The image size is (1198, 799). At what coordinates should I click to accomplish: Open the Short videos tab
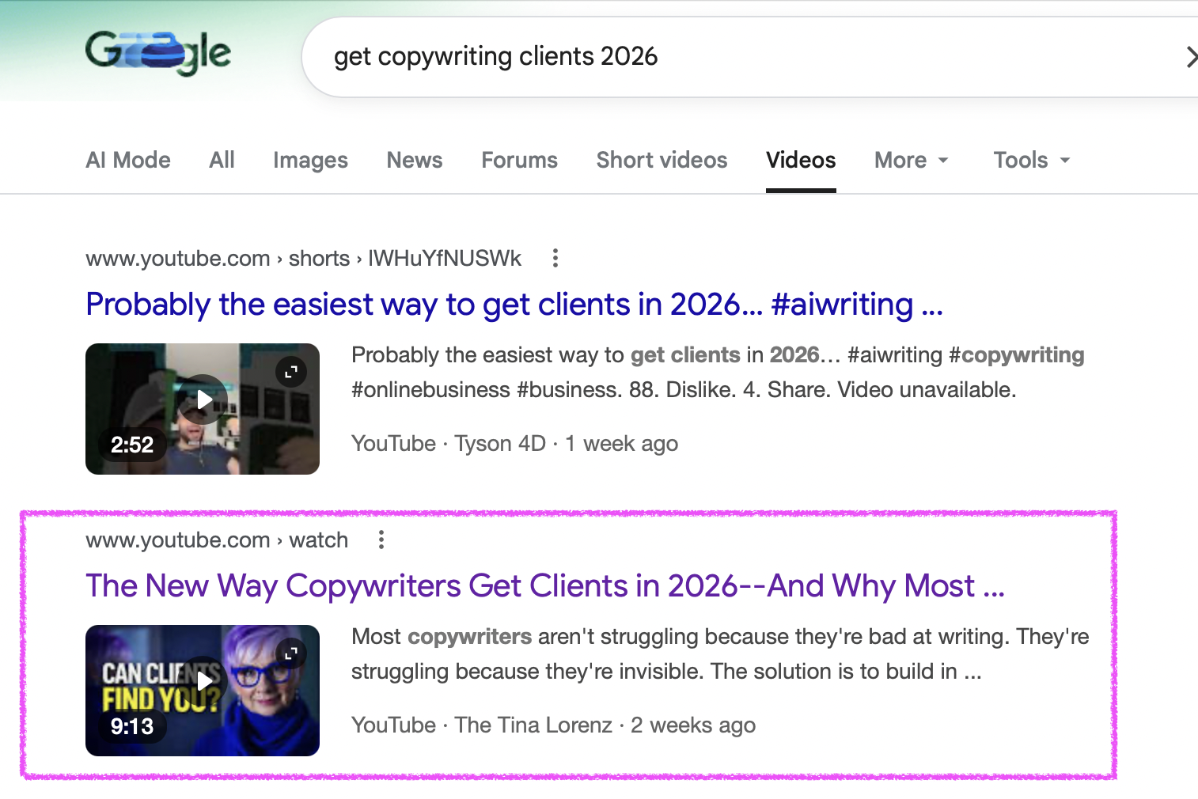click(662, 160)
